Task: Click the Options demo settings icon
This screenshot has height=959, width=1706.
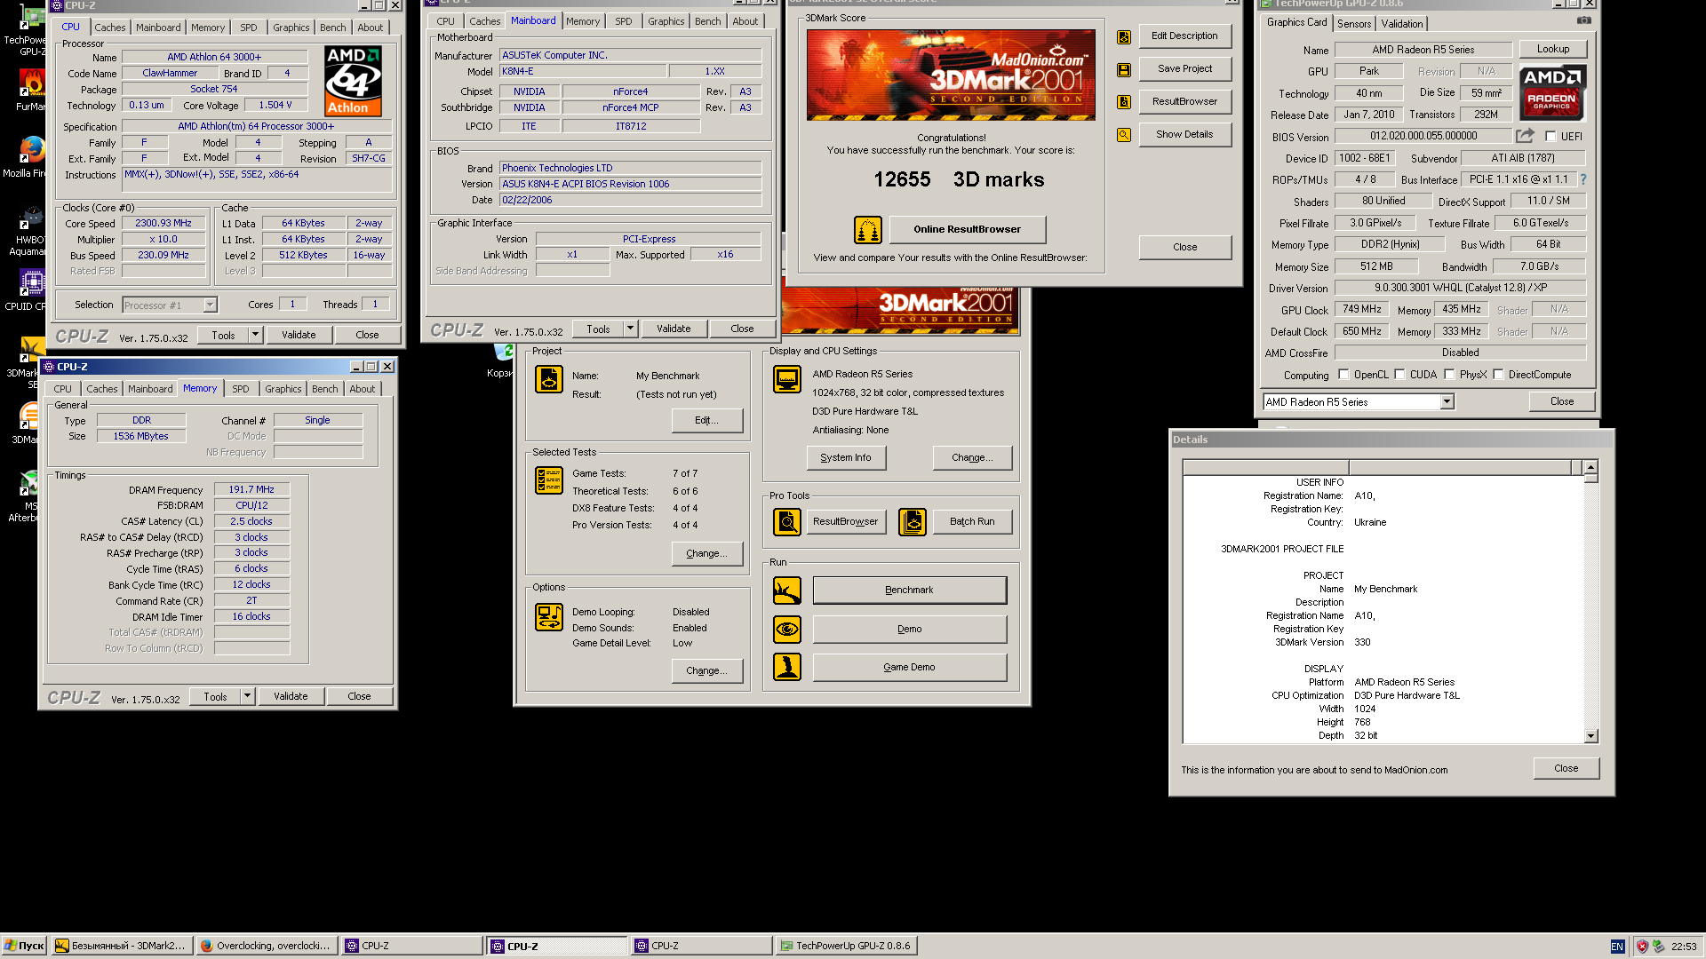Action: pos(548,617)
